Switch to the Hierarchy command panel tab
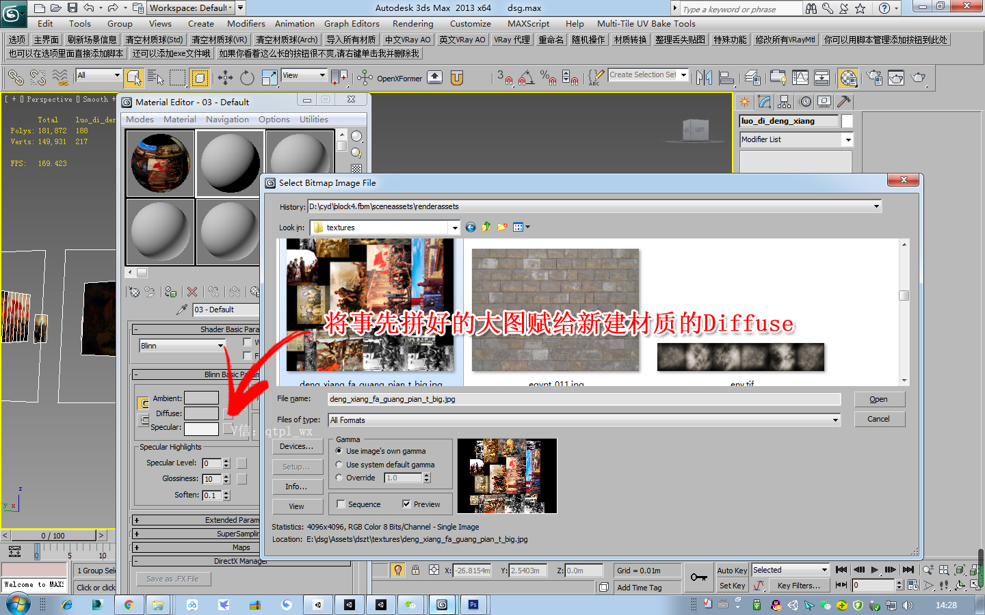The image size is (985, 615). [785, 102]
